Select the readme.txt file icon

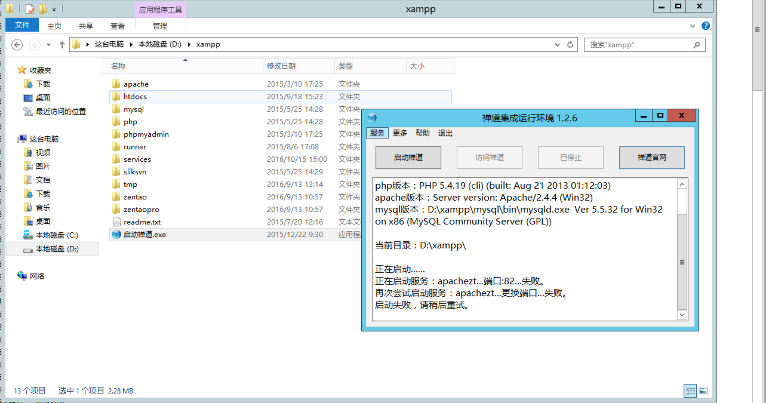pos(116,222)
